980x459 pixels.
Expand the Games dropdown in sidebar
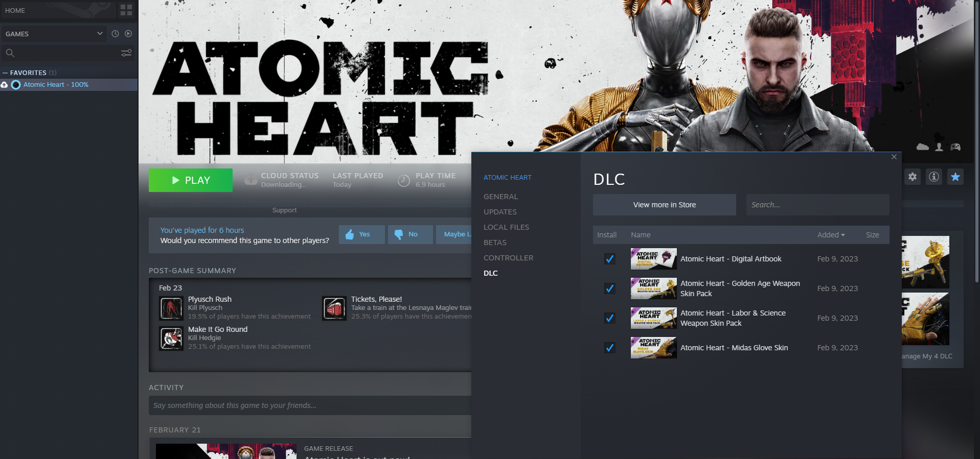[100, 34]
